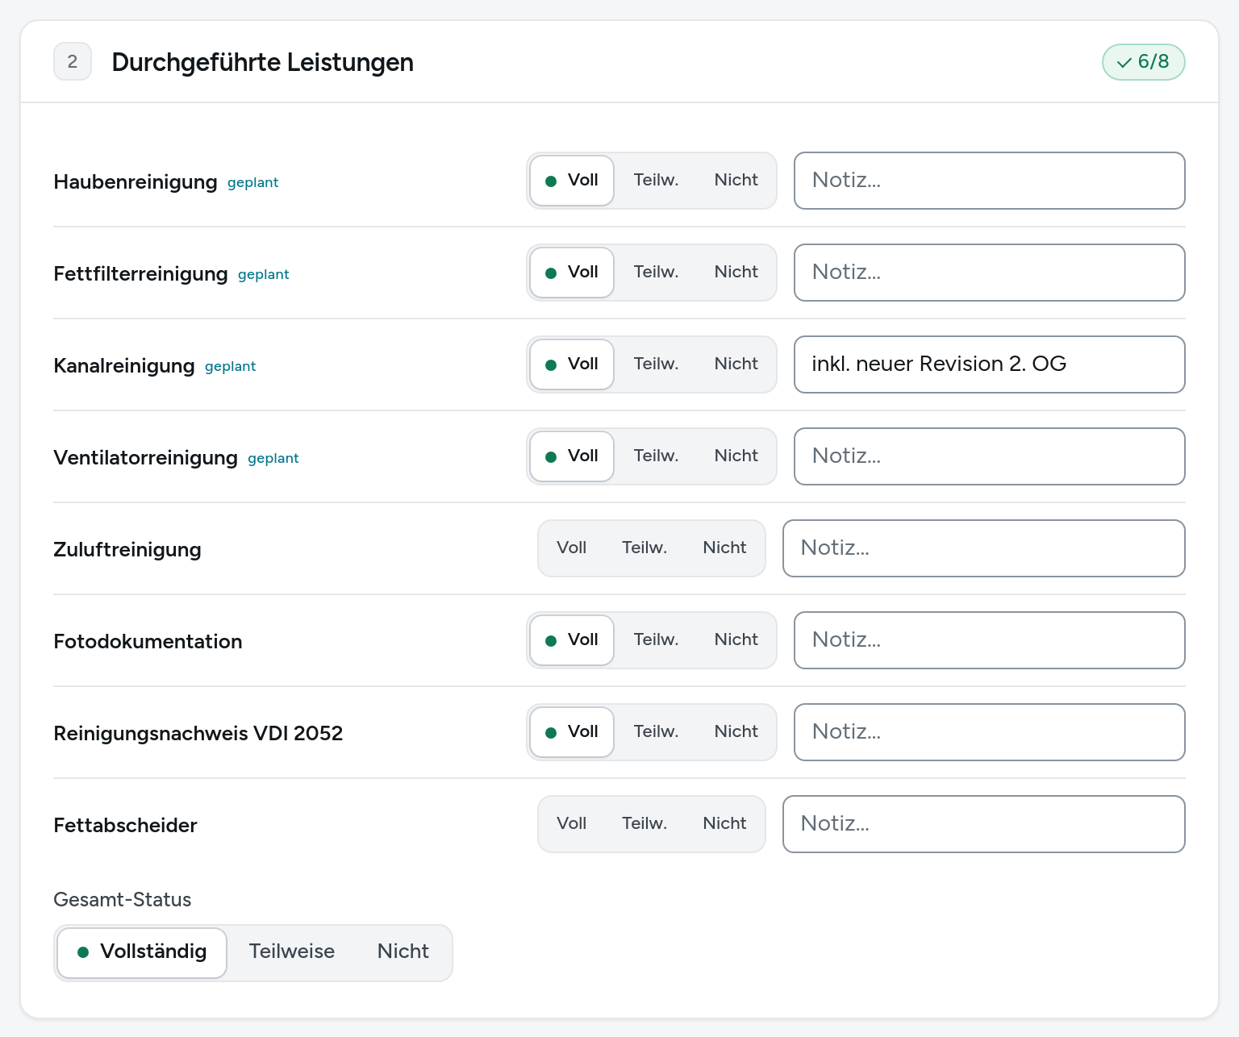The image size is (1239, 1037).
Task: Mark Haubenreinigung as Nicht
Action: (x=736, y=181)
